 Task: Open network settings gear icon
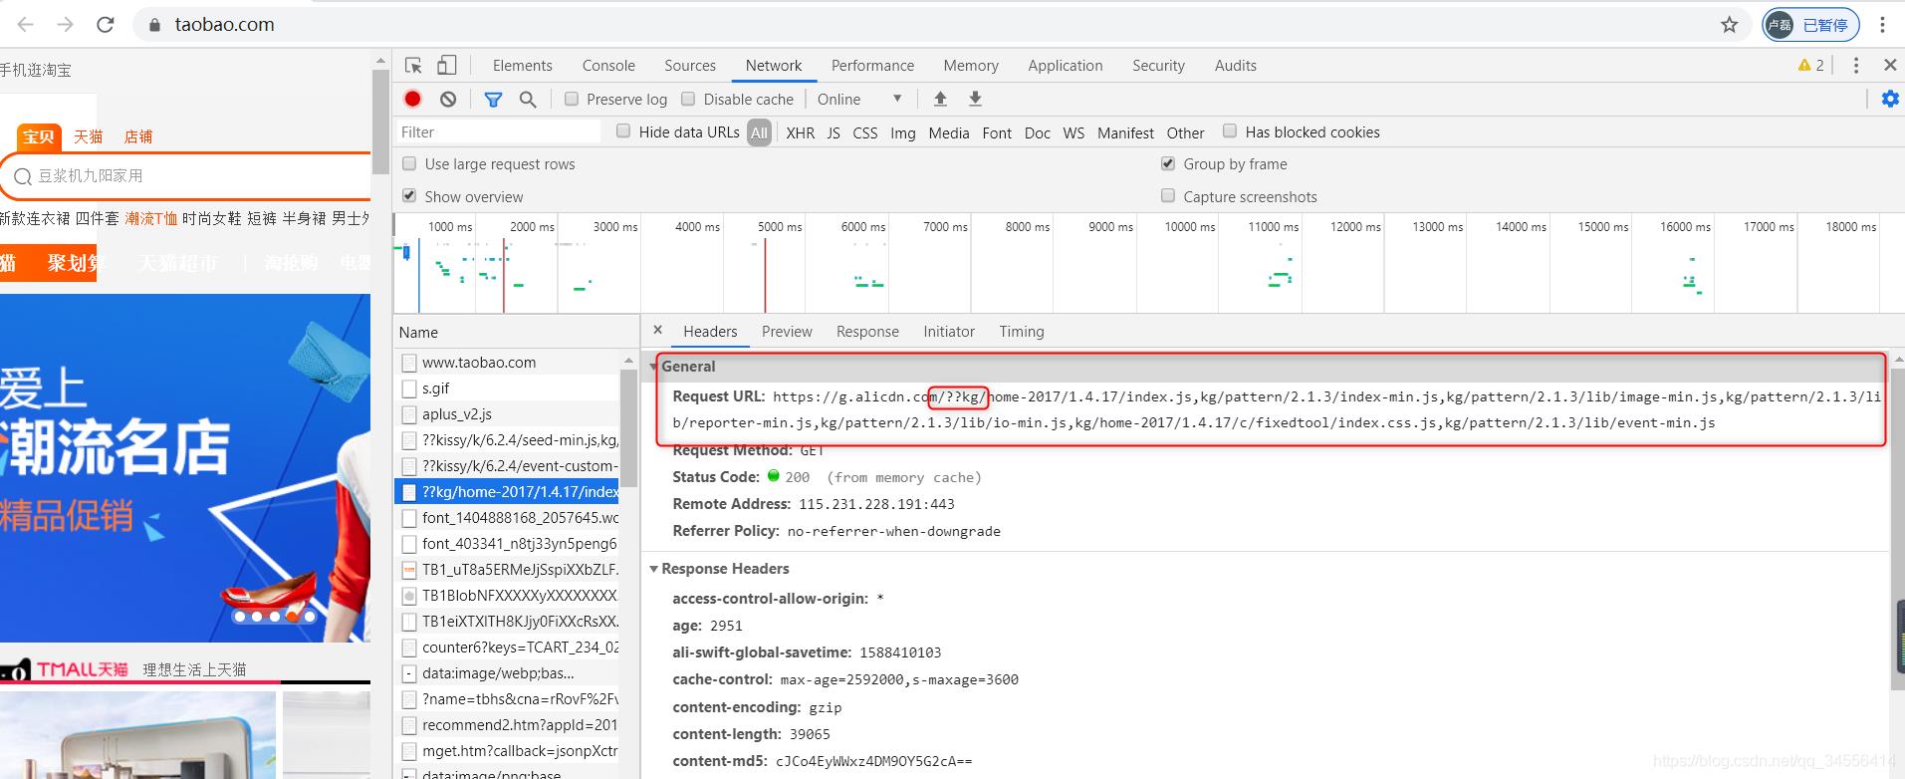(x=1890, y=99)
